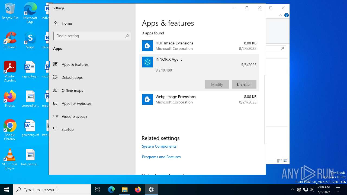347x195 pixels.
Task: Click the INNORIX Agent app icon
Action: point(147,62)
